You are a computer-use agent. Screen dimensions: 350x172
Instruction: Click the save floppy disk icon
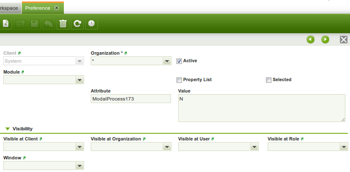[x=34, y=24]
